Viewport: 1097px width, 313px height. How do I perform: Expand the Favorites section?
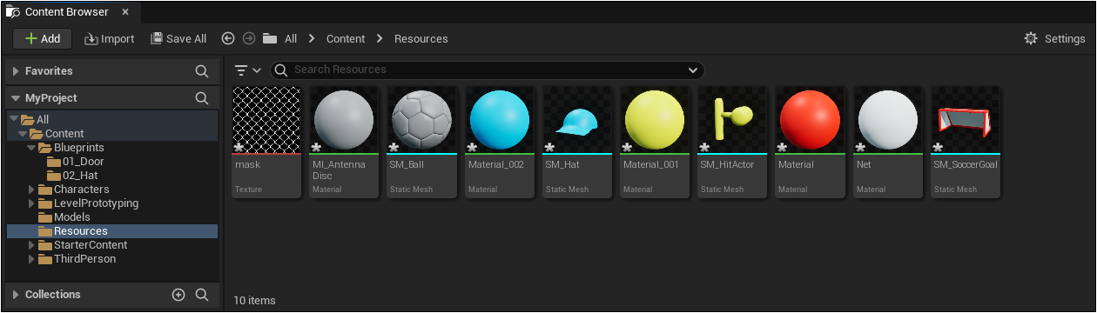coord(16,71)
